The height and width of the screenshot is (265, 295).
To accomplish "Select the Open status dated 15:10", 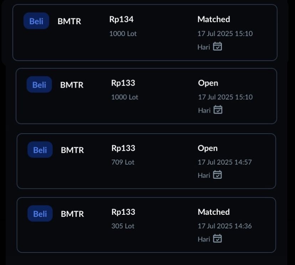I will tap(208, 83).
